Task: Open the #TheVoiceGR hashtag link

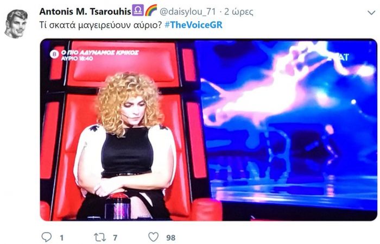Action: [193, 25]
